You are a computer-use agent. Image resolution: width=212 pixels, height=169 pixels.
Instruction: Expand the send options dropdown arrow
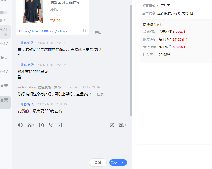point(123,162)
